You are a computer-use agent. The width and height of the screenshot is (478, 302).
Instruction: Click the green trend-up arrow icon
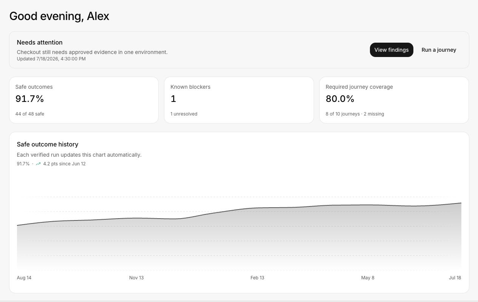tap(38, 164)
